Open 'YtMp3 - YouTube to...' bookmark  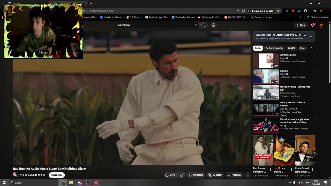coord(112,17)
